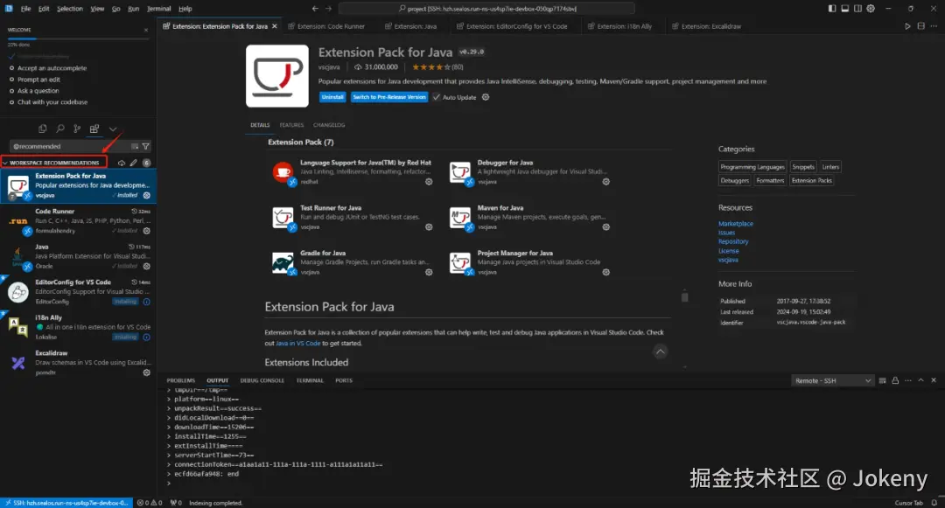
Task: Toggle output scroll lock icon
Action: click(895, 380)
